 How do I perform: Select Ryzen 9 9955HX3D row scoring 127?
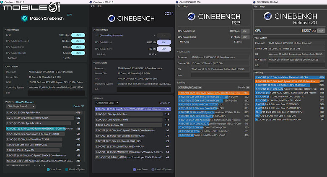(x=133, y=109)
